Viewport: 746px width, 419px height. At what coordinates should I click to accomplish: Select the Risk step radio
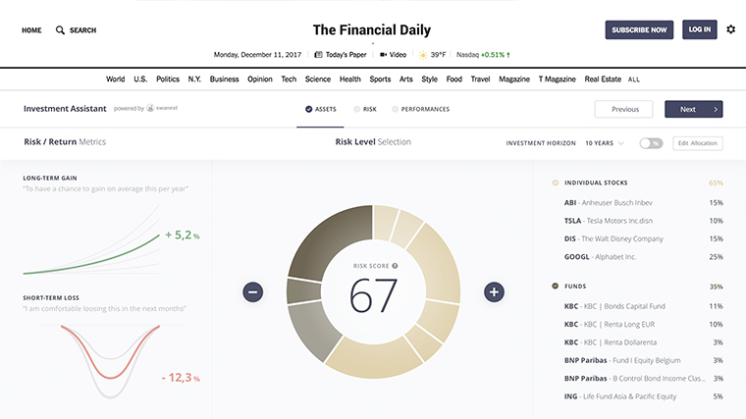(357, 109)
